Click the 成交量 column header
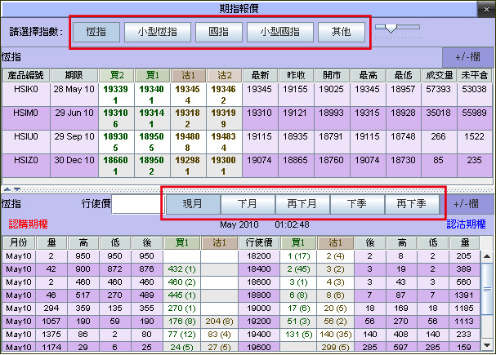The width and height of the screenshot is (496, 355). pyautogui.click(x=439, y=75)
